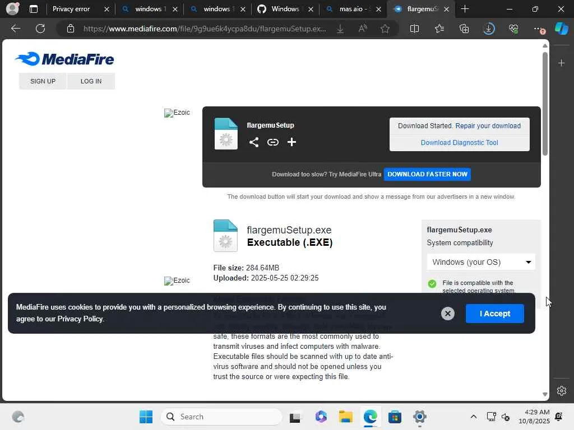Image resolution: width=574 pixels, height=430 pixels.
Task: Show hidden tray icons chevron
Action: [473, 417]
